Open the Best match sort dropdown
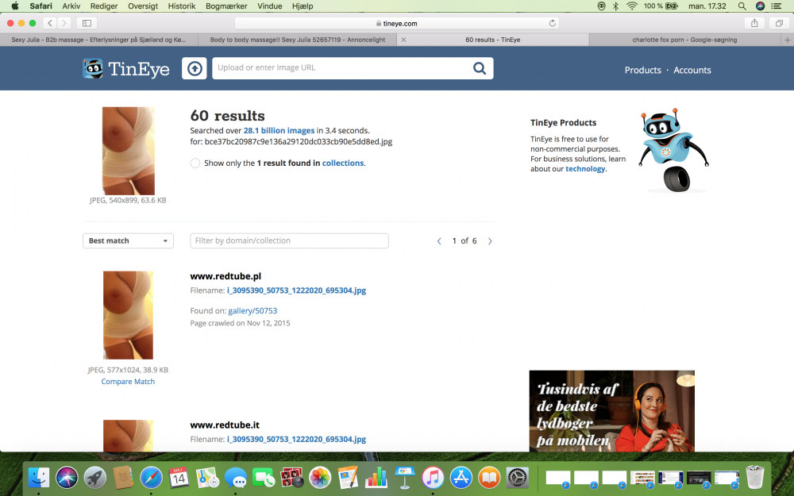The width and height of the screenshot is (794, 496). [128, 241]
